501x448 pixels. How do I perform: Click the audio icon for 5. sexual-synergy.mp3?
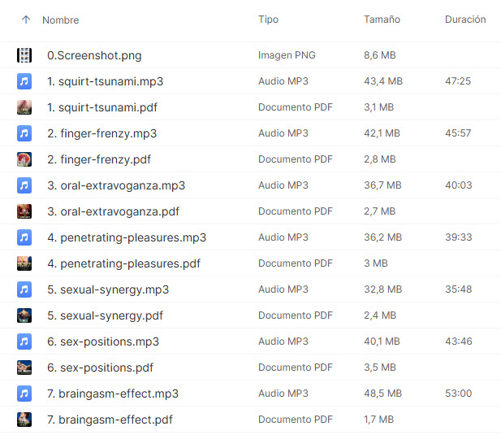click(24, 289)
